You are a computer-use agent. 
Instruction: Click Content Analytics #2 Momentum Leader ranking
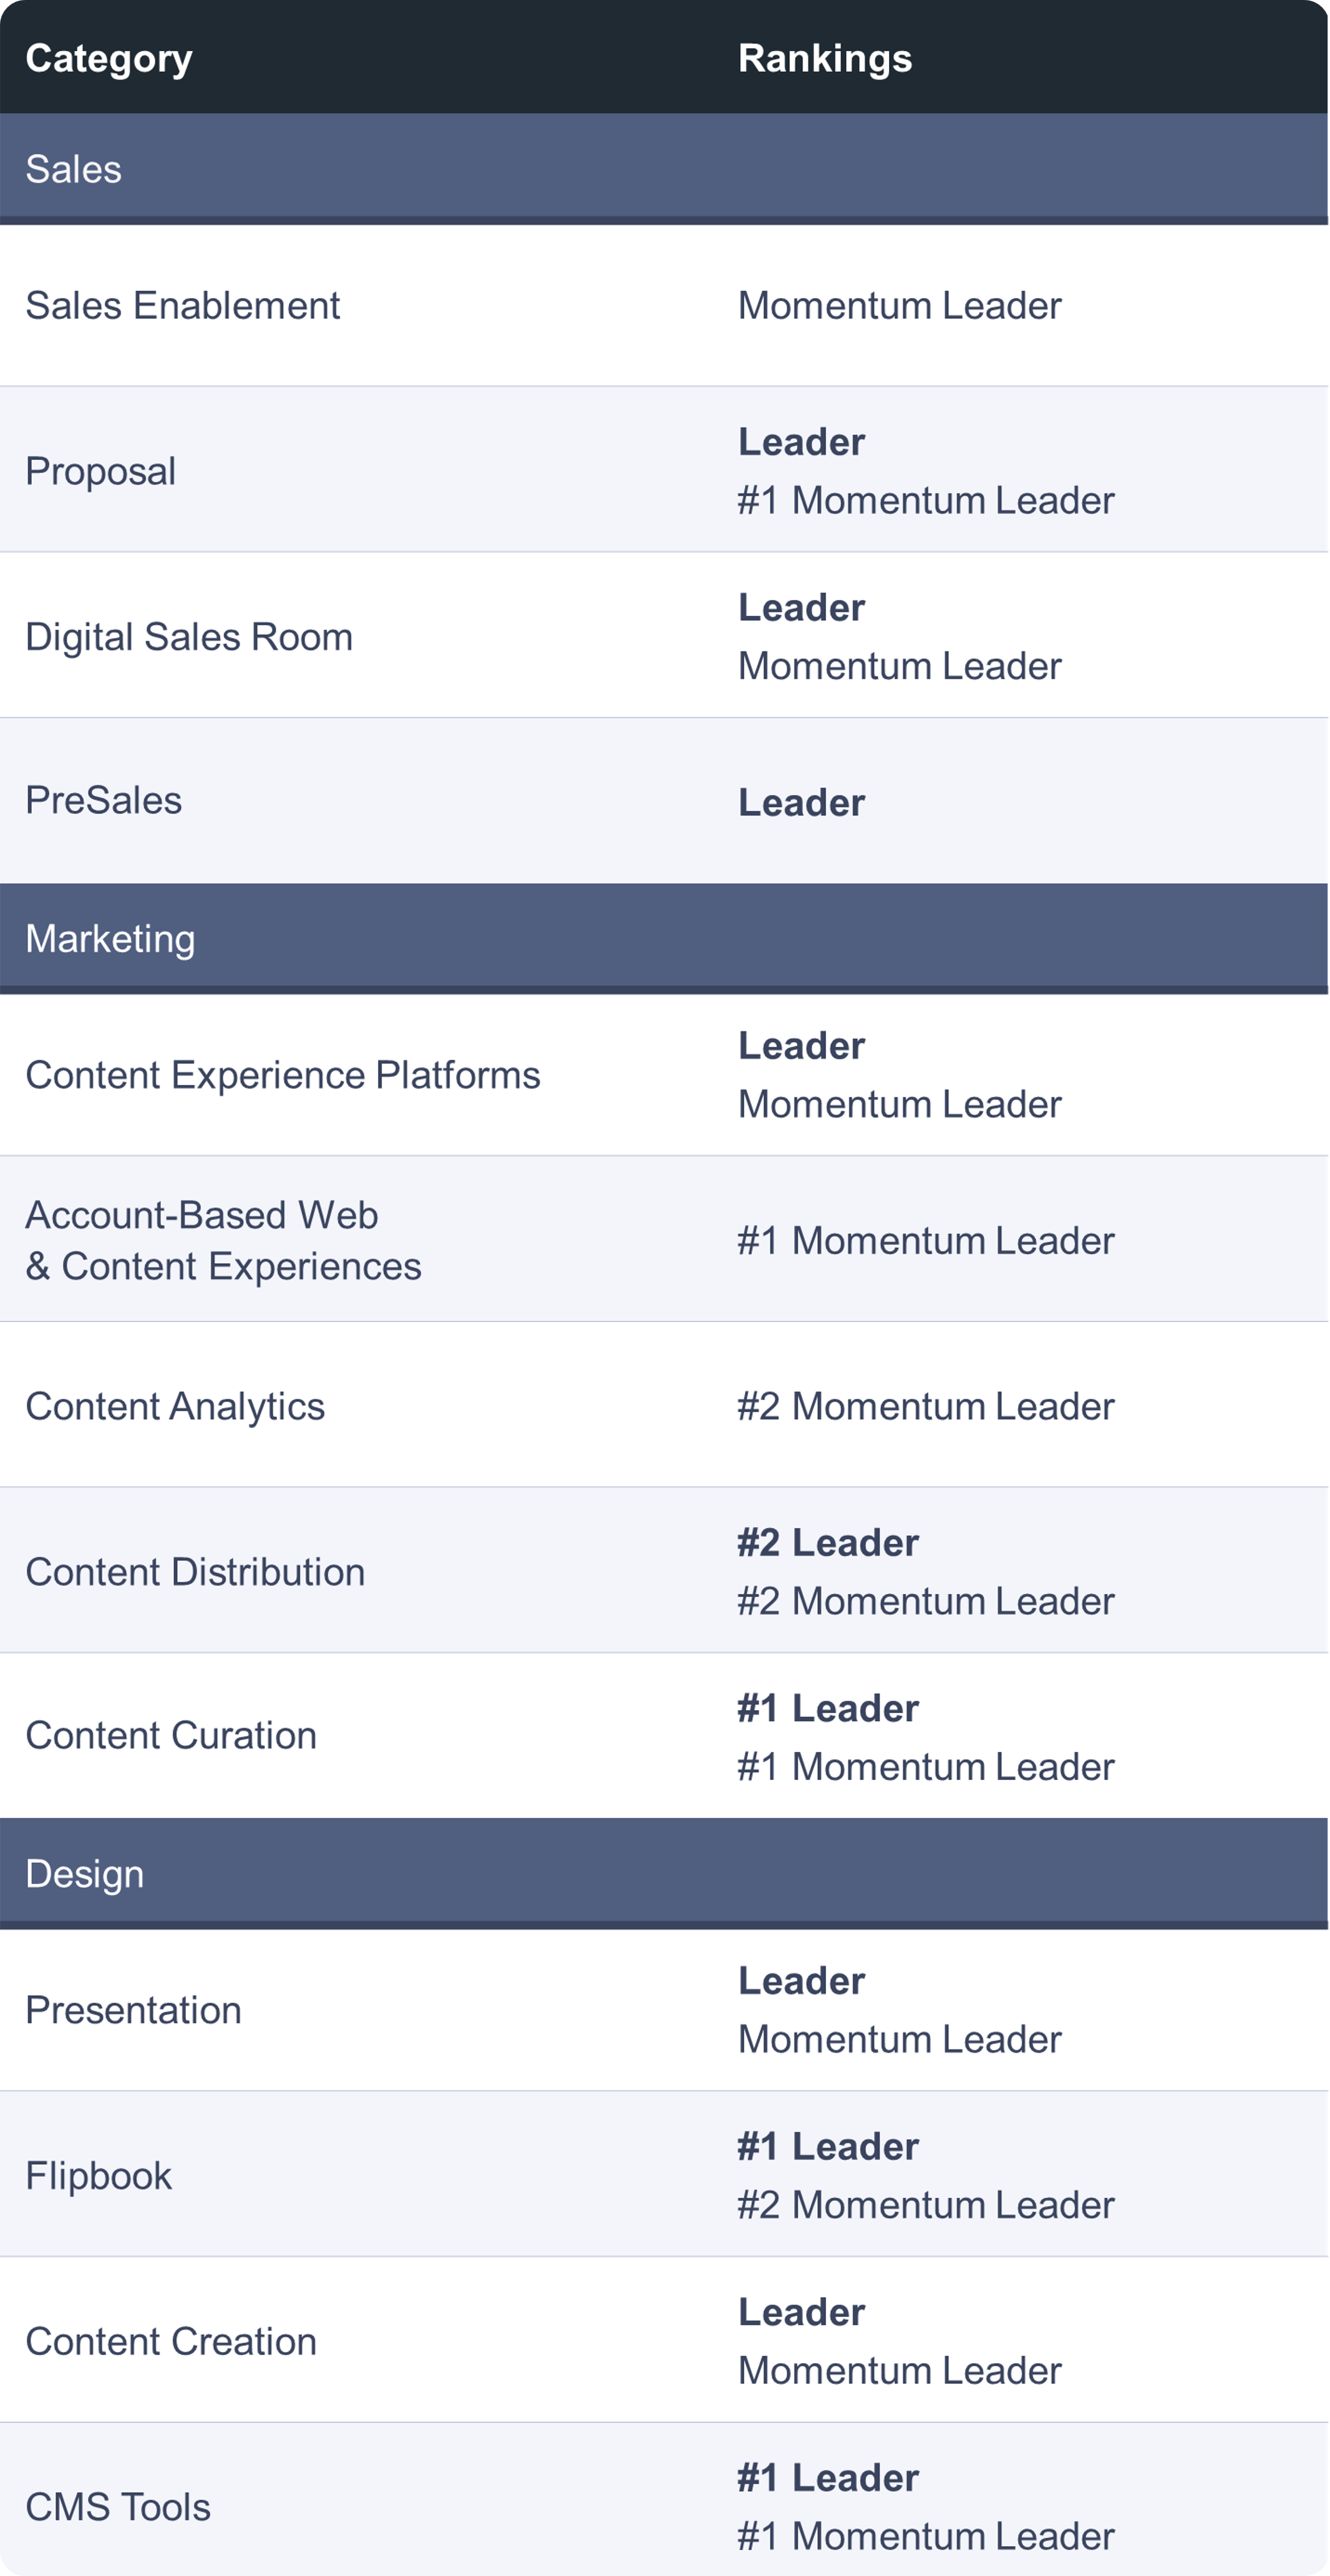point(925,1406)
